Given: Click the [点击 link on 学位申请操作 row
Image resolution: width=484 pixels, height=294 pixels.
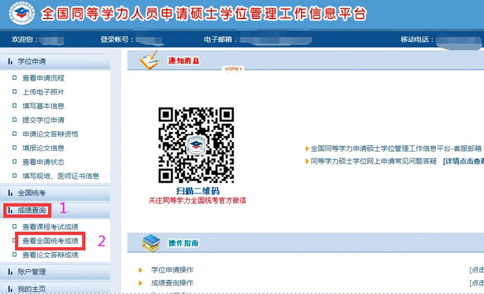Looking at the screenshot, I should 477,270.
